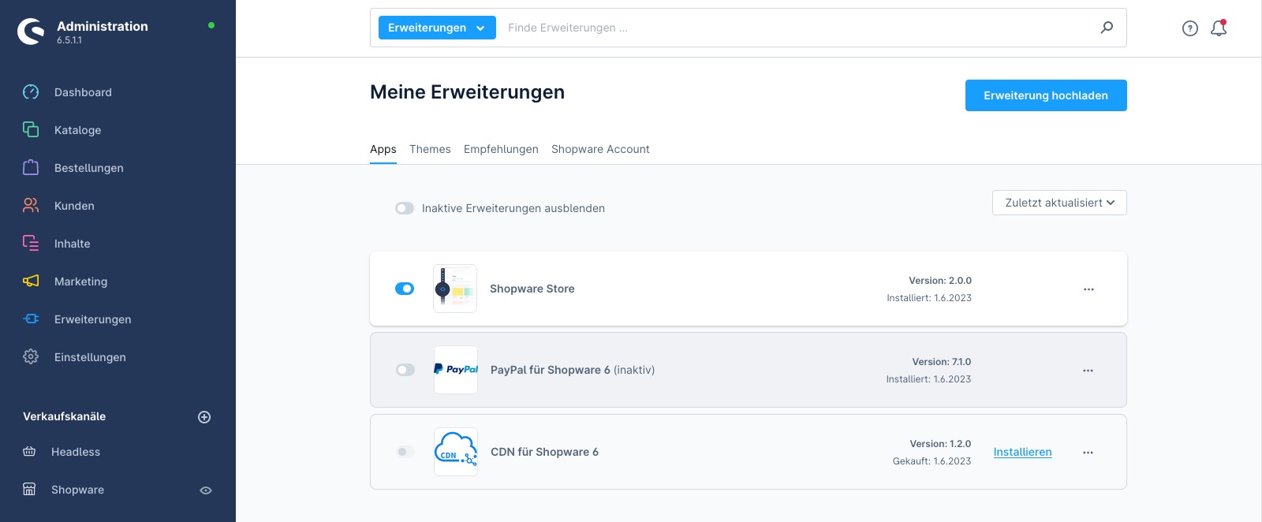Click the Administration 6.5.1.1 title
The width and height of the screenshot is (1262, 522).
click(103, 32)
